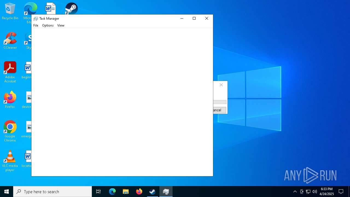
Task: Click the progress bar in the dialog
Action: point(220,102)
